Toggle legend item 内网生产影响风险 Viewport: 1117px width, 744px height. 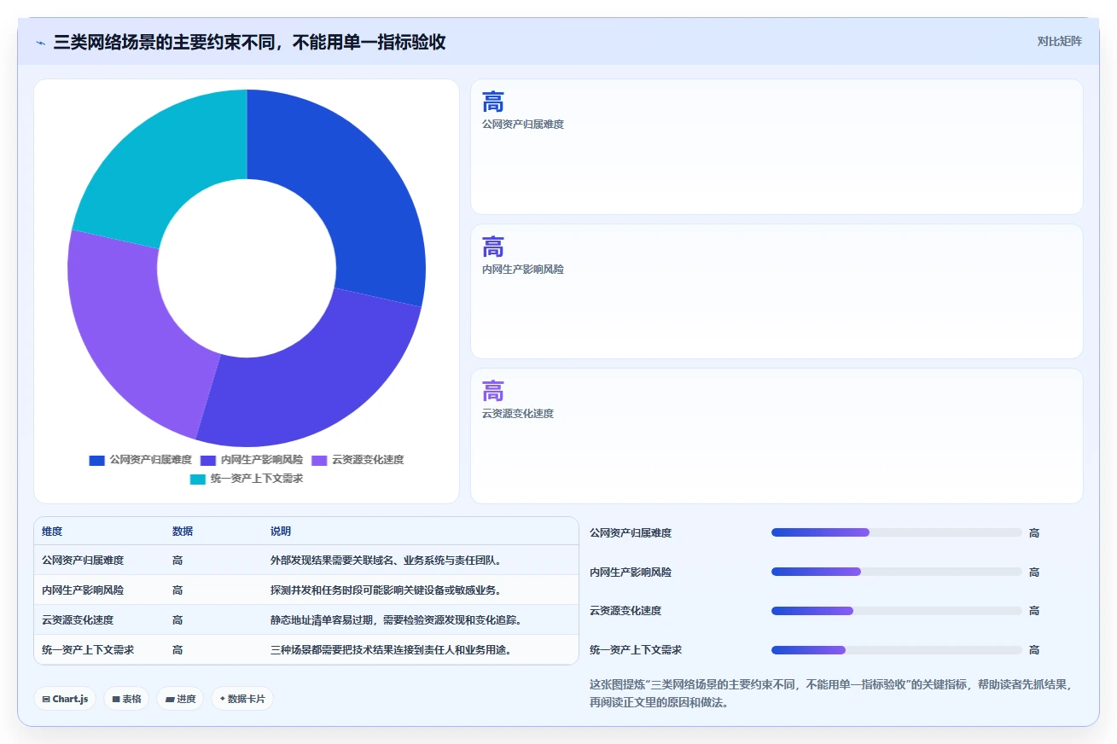pos(252,460)
